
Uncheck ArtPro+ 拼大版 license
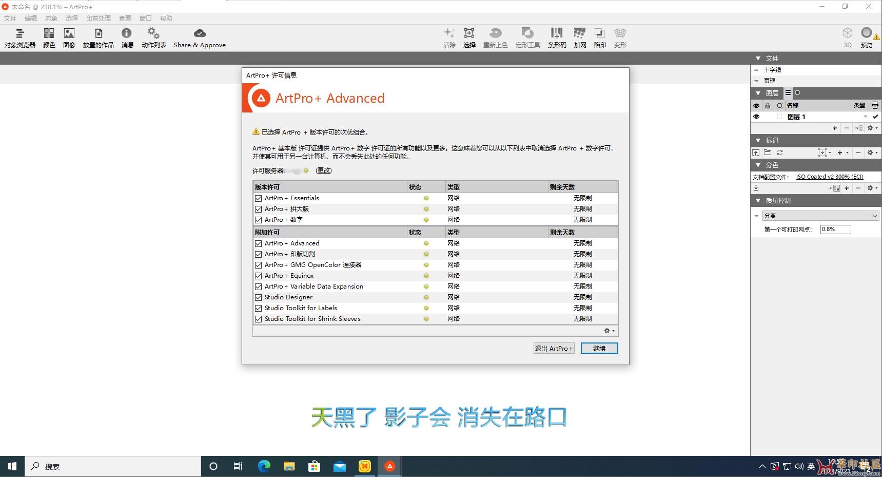point(259,209)
